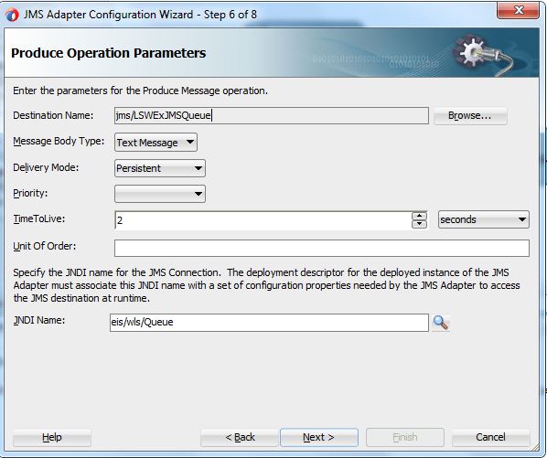Screen dimensions: 547x458
Task: Cancel the configuration wizard
Action: pos(490,437)
